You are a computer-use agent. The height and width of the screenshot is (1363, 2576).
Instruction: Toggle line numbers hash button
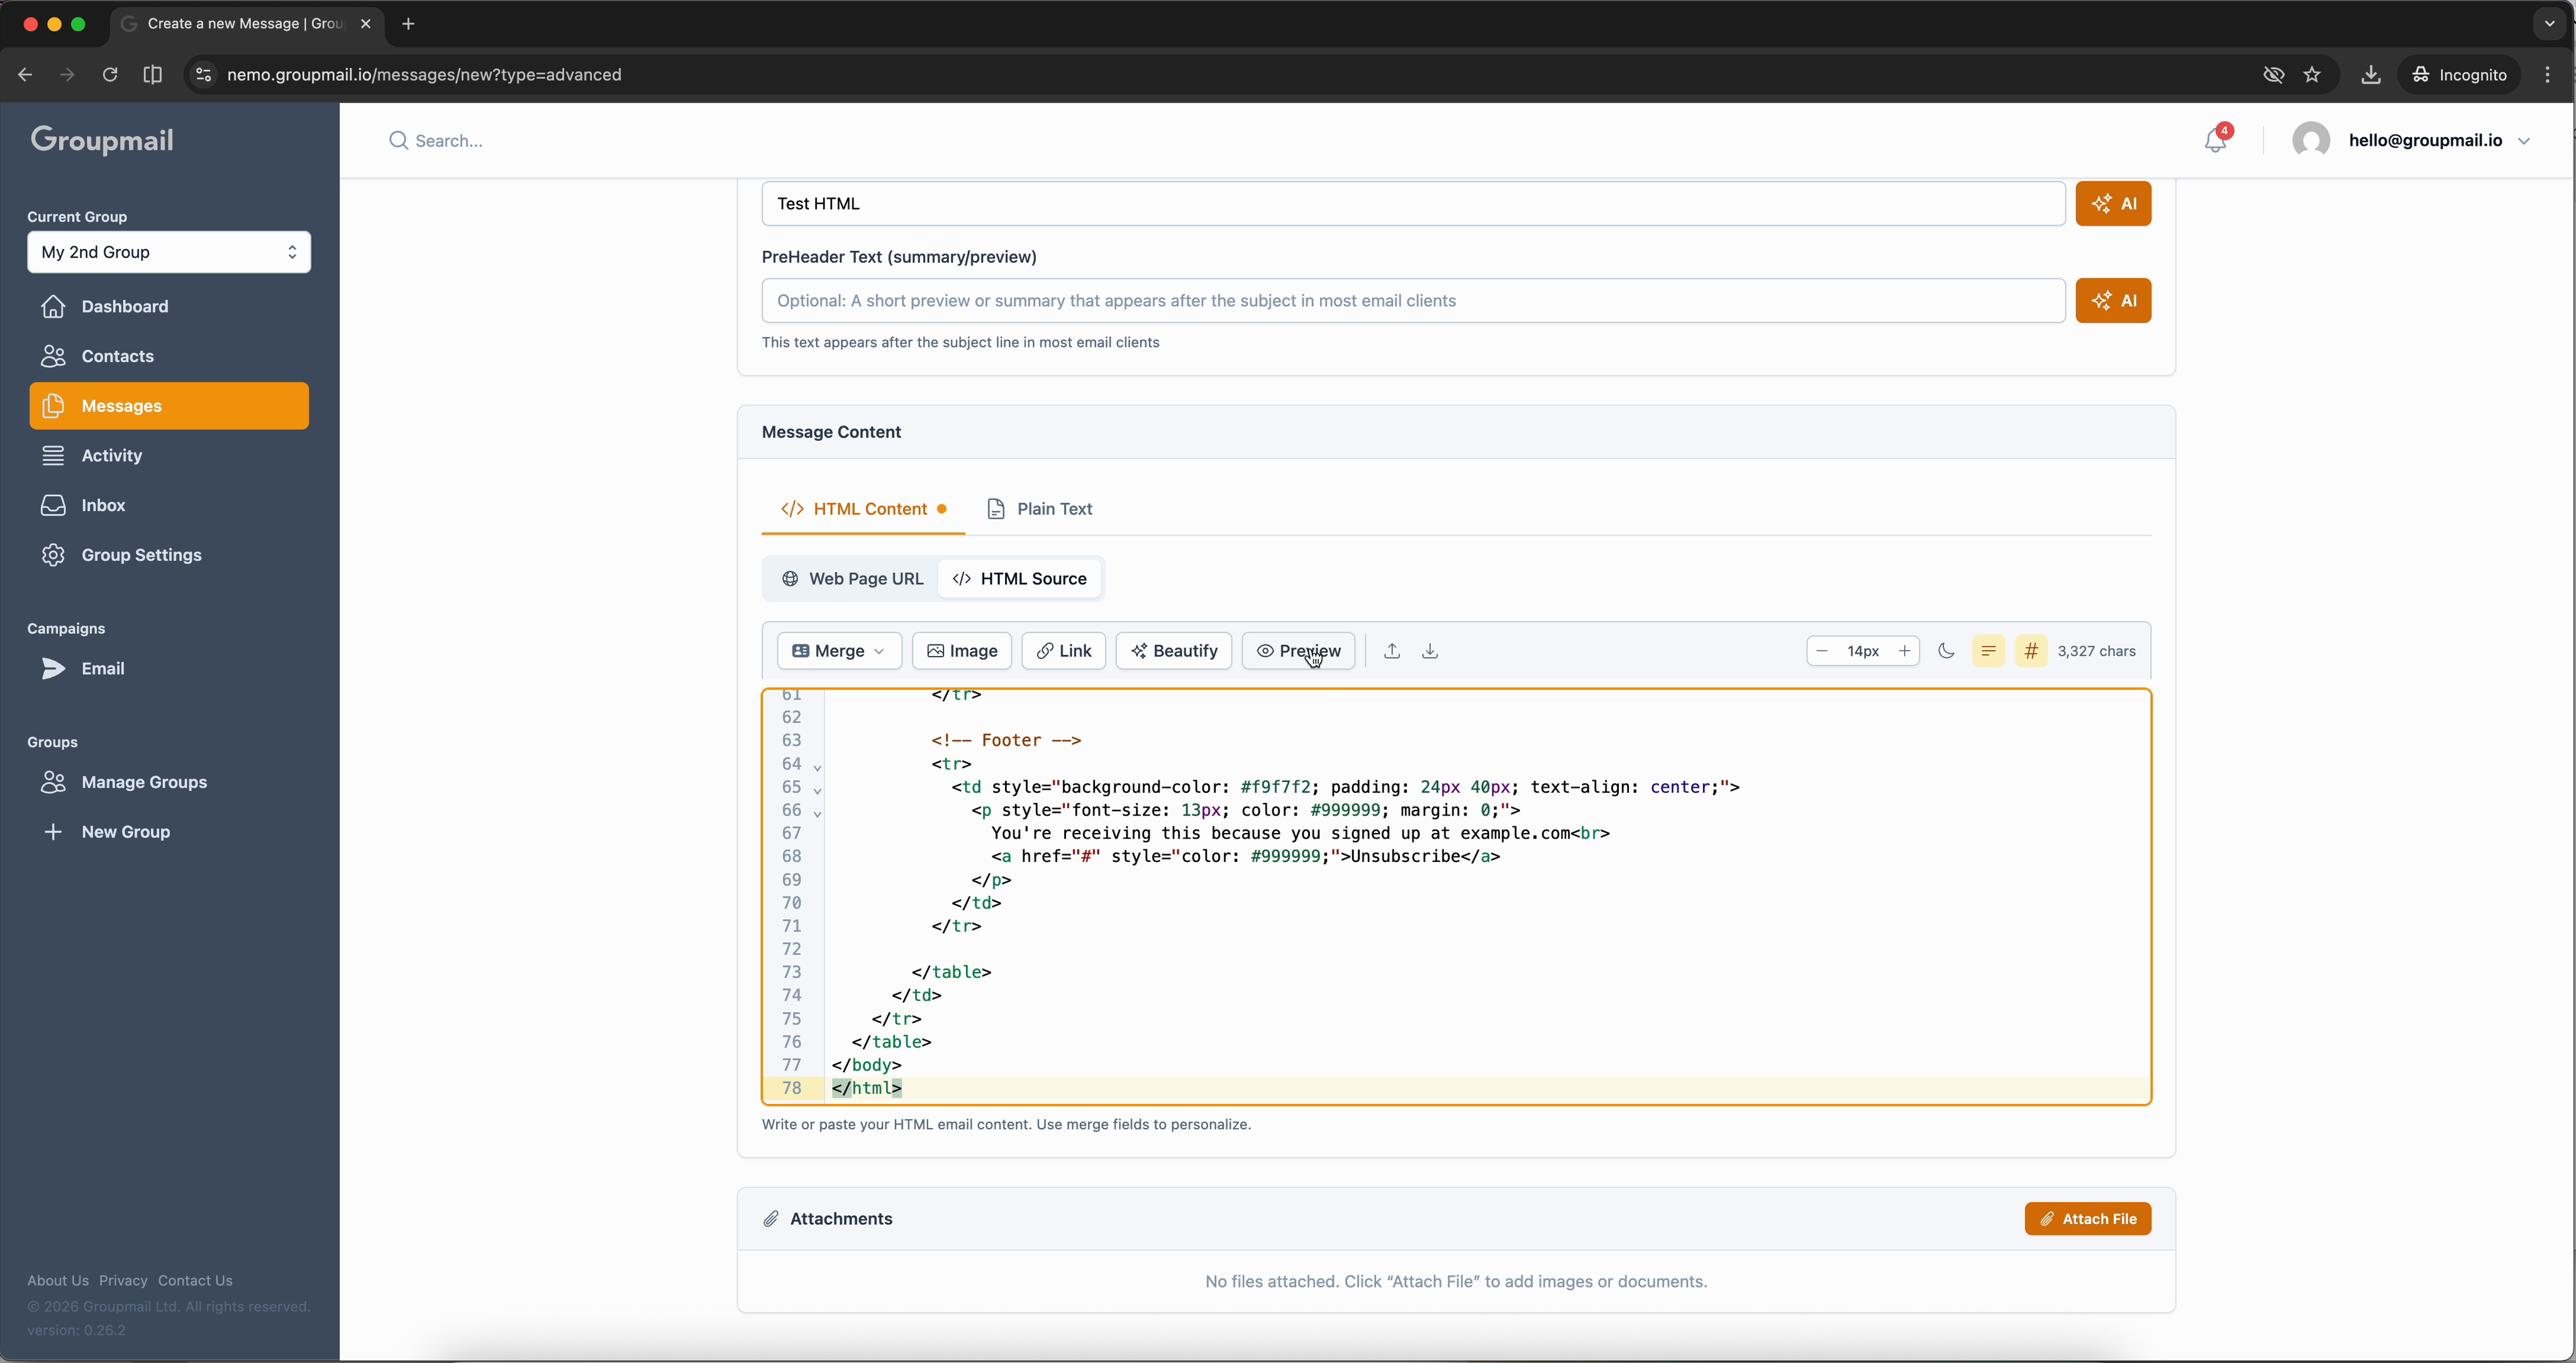point(2030,651)
